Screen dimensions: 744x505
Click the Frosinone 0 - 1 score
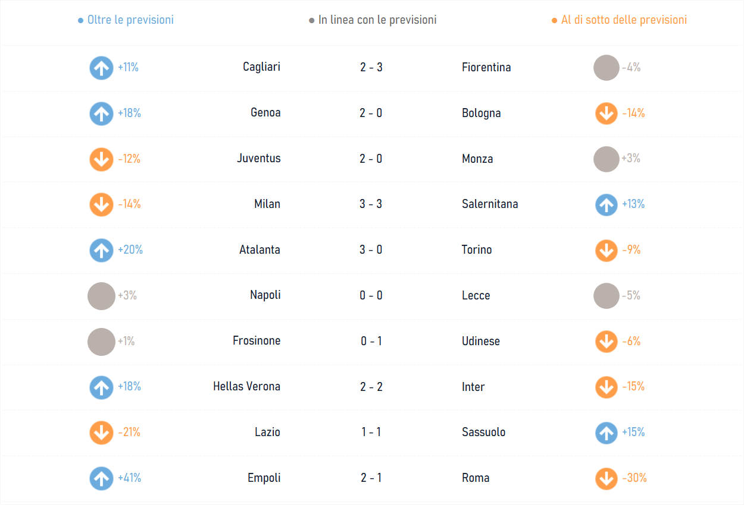371,342
